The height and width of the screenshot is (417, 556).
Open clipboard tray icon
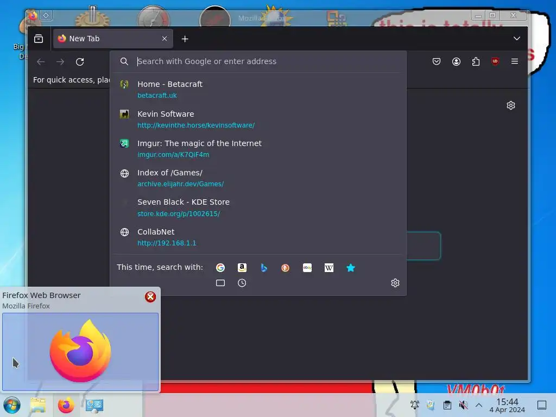pyautogui.click(x=447, y=405)
